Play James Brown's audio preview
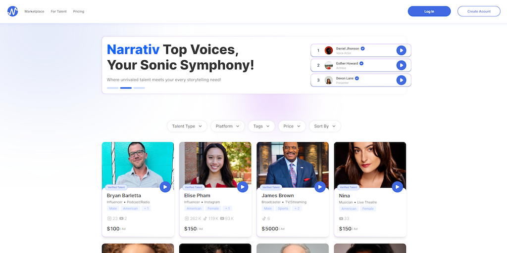This screenshot has width=507, height=253. [320, 187]
